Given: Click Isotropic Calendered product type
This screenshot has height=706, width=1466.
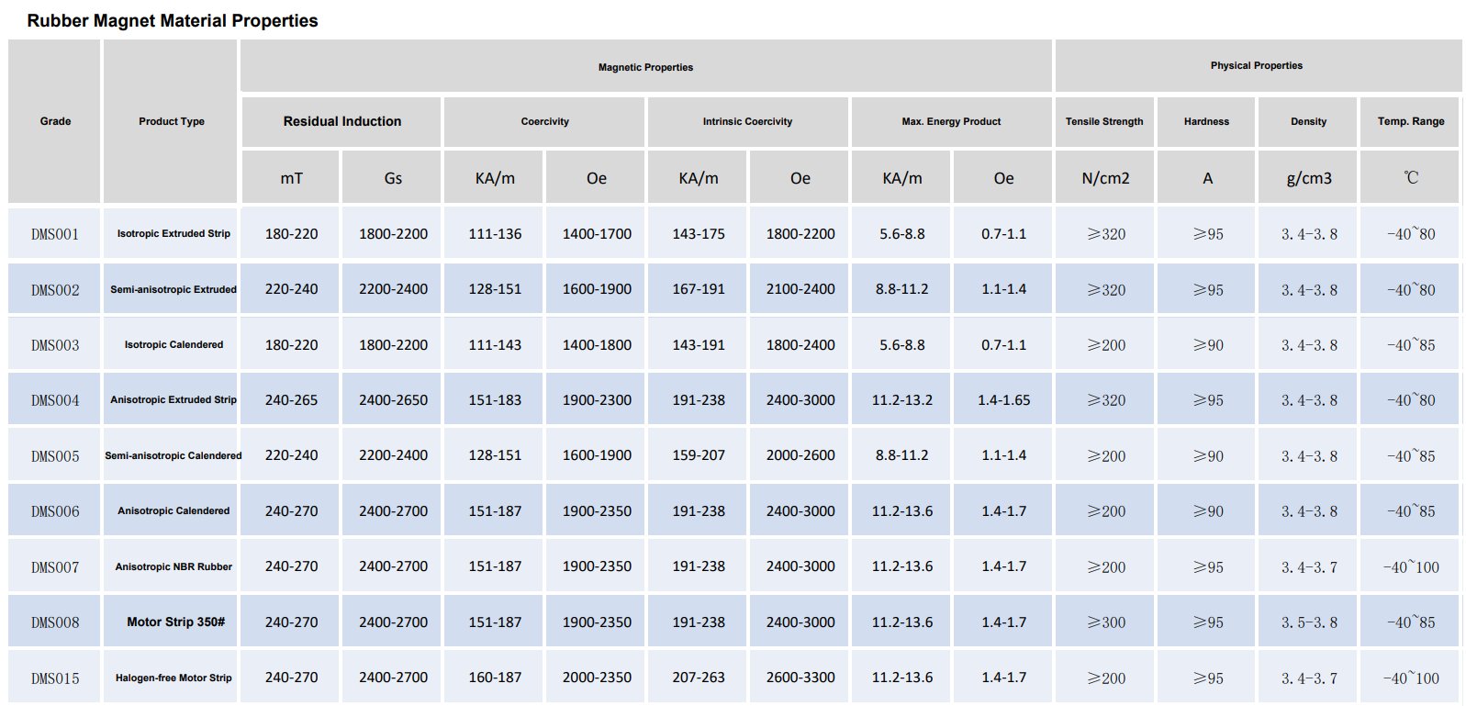Looking at the screenshot, I should (173, 344).
